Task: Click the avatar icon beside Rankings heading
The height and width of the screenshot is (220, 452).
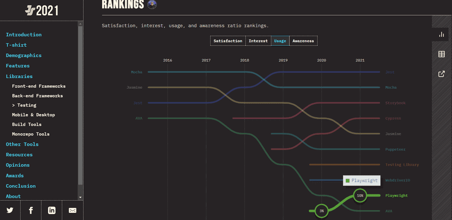Action: pos(152,5)
